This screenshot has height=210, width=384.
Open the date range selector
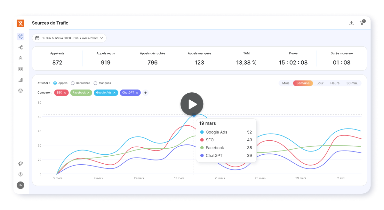[x=71, y=38]
